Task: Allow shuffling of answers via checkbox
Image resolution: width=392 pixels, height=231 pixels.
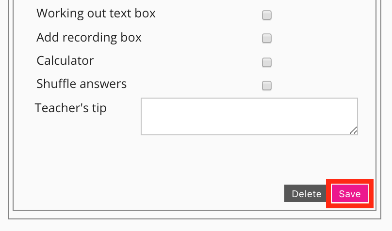Action: click(x=267, y=86)
